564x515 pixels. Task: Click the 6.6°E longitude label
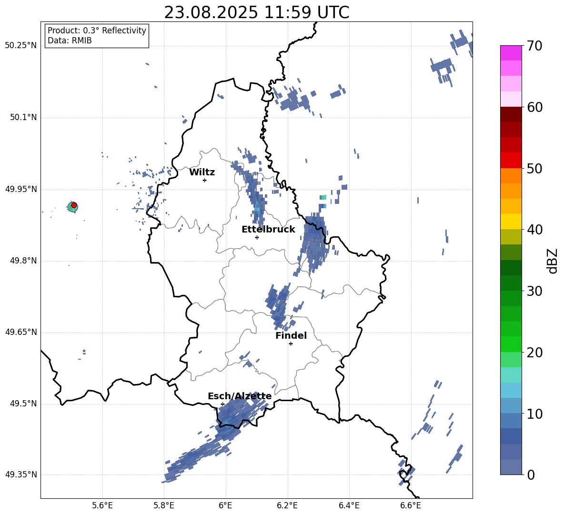[x=411, y=505]
